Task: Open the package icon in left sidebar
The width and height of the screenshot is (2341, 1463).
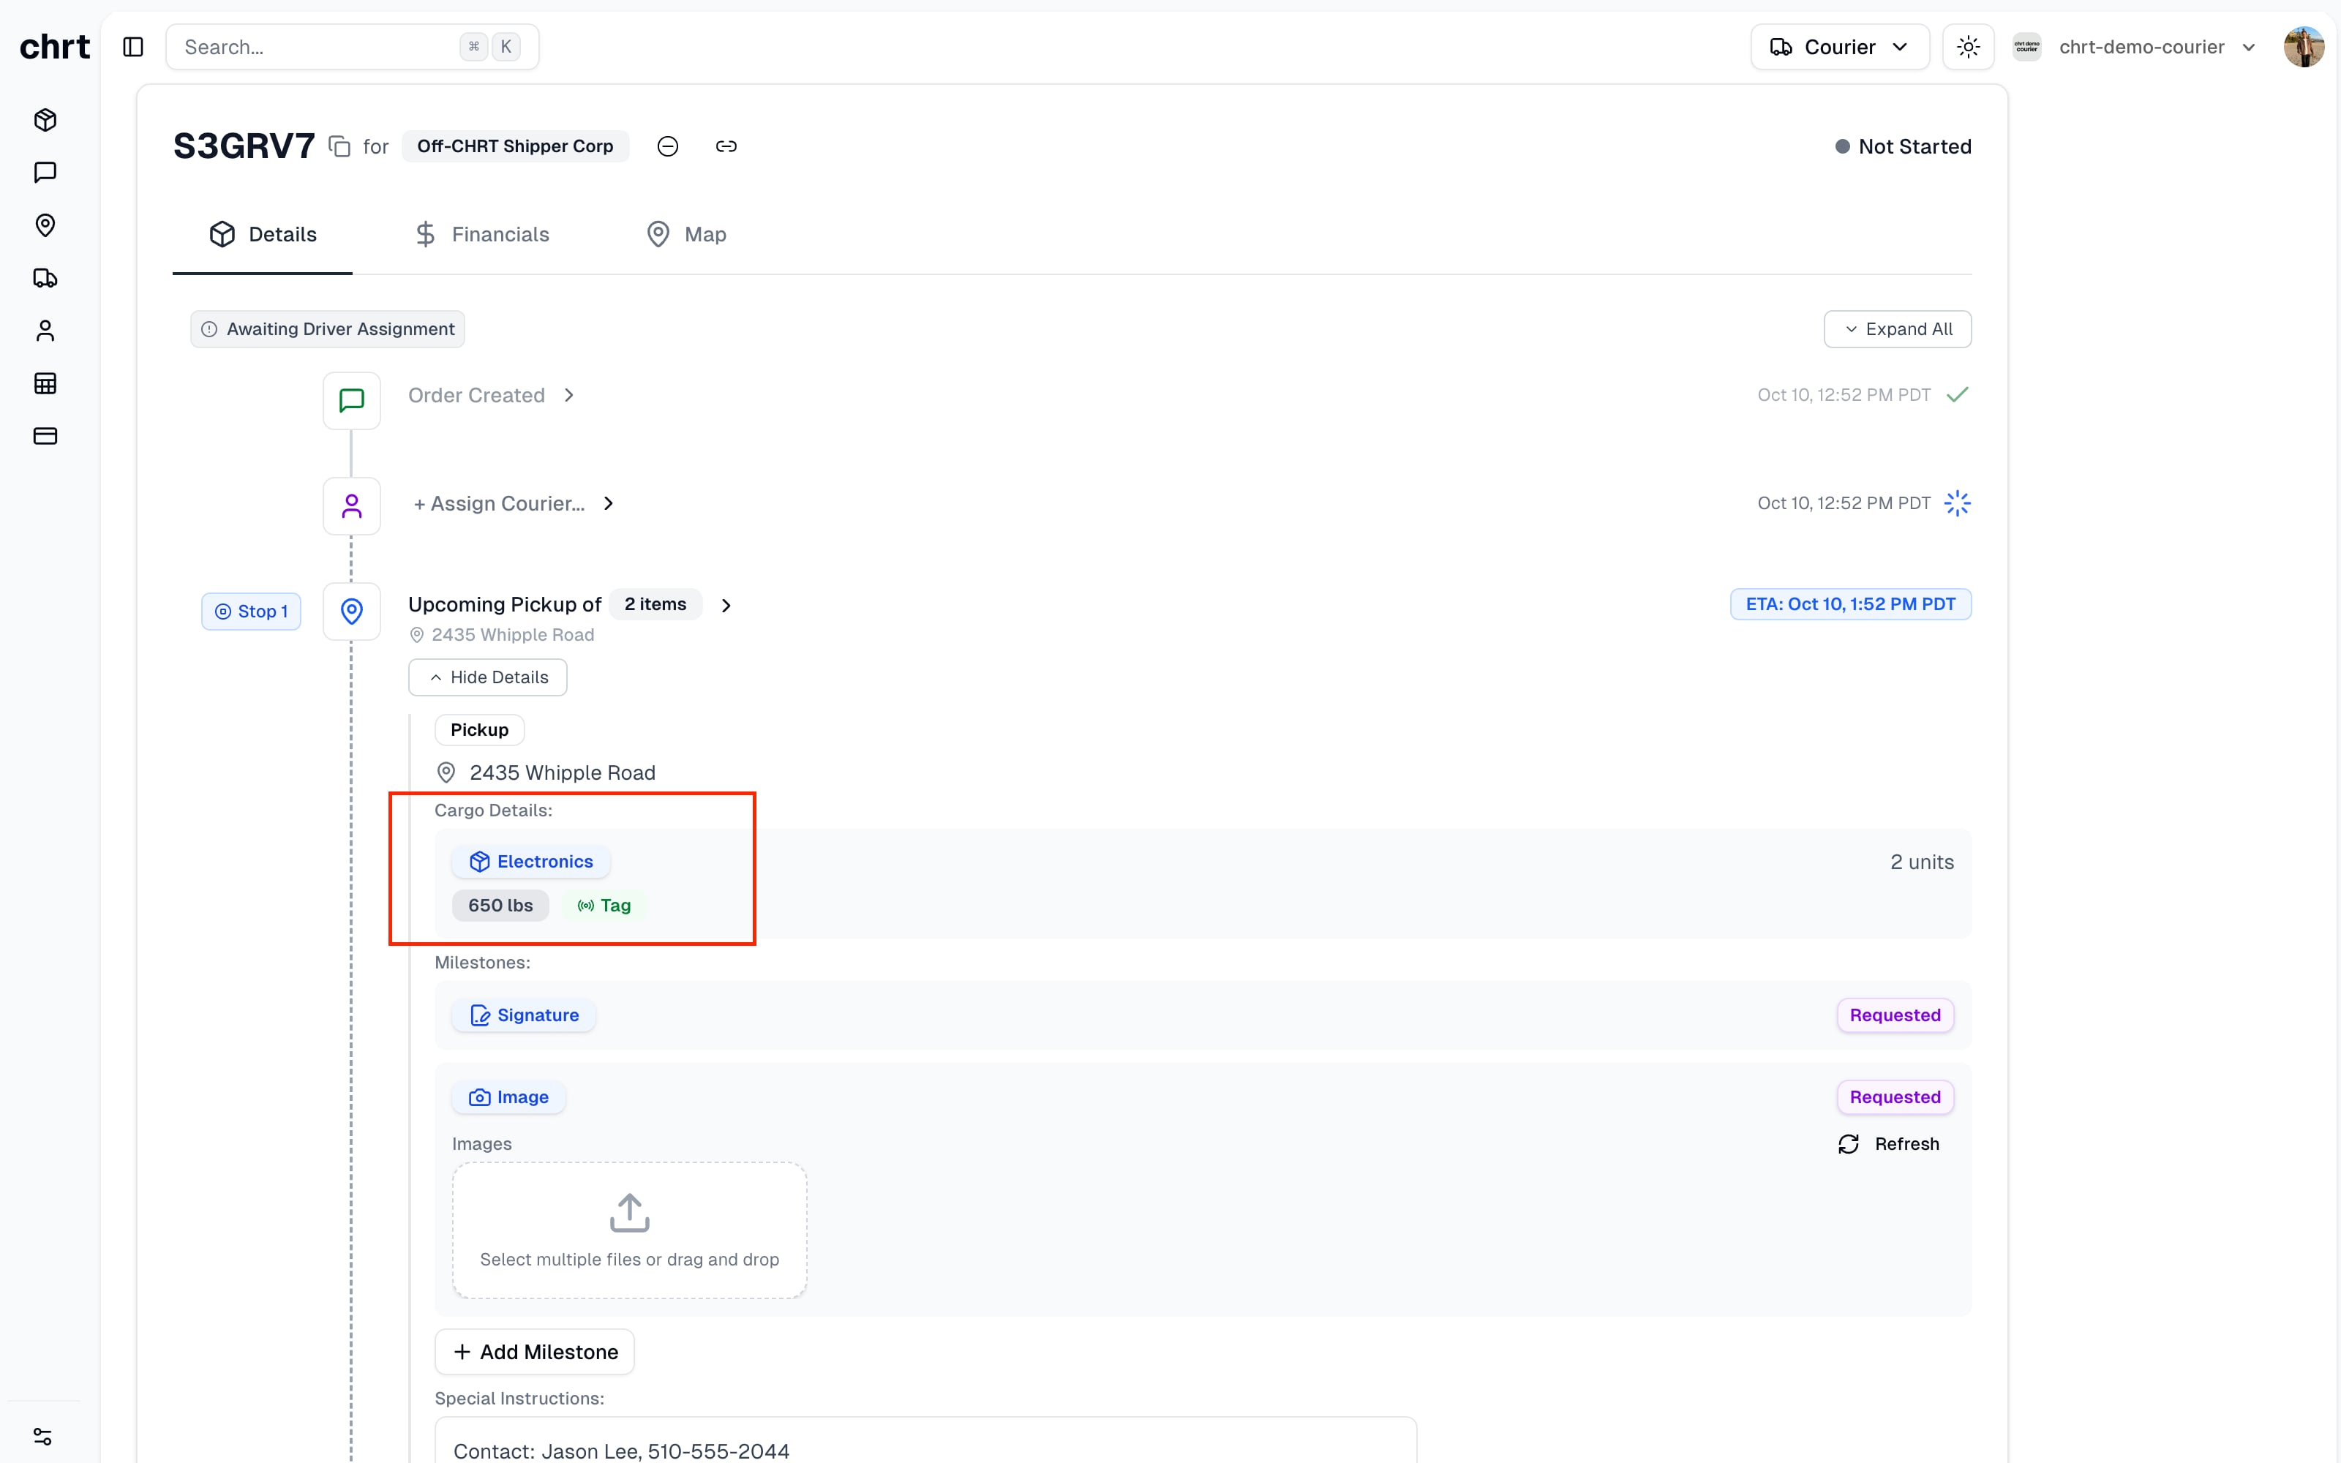Action: tap(45, 120)
